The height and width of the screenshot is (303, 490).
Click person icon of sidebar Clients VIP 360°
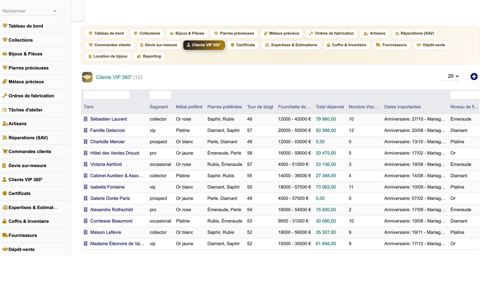click(5, 179)
